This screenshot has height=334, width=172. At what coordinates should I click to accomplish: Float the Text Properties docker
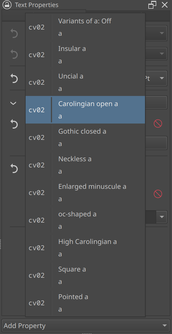coord(152,5)
